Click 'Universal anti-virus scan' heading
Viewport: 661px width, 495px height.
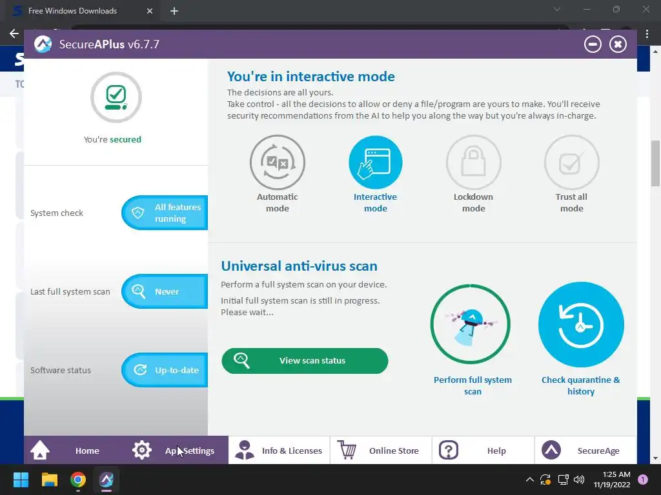[300, 266]
